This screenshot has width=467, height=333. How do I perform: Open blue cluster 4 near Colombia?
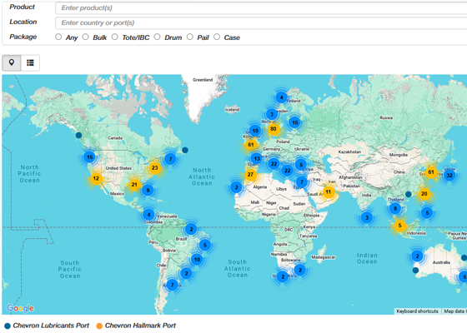(x=148, y=215)
